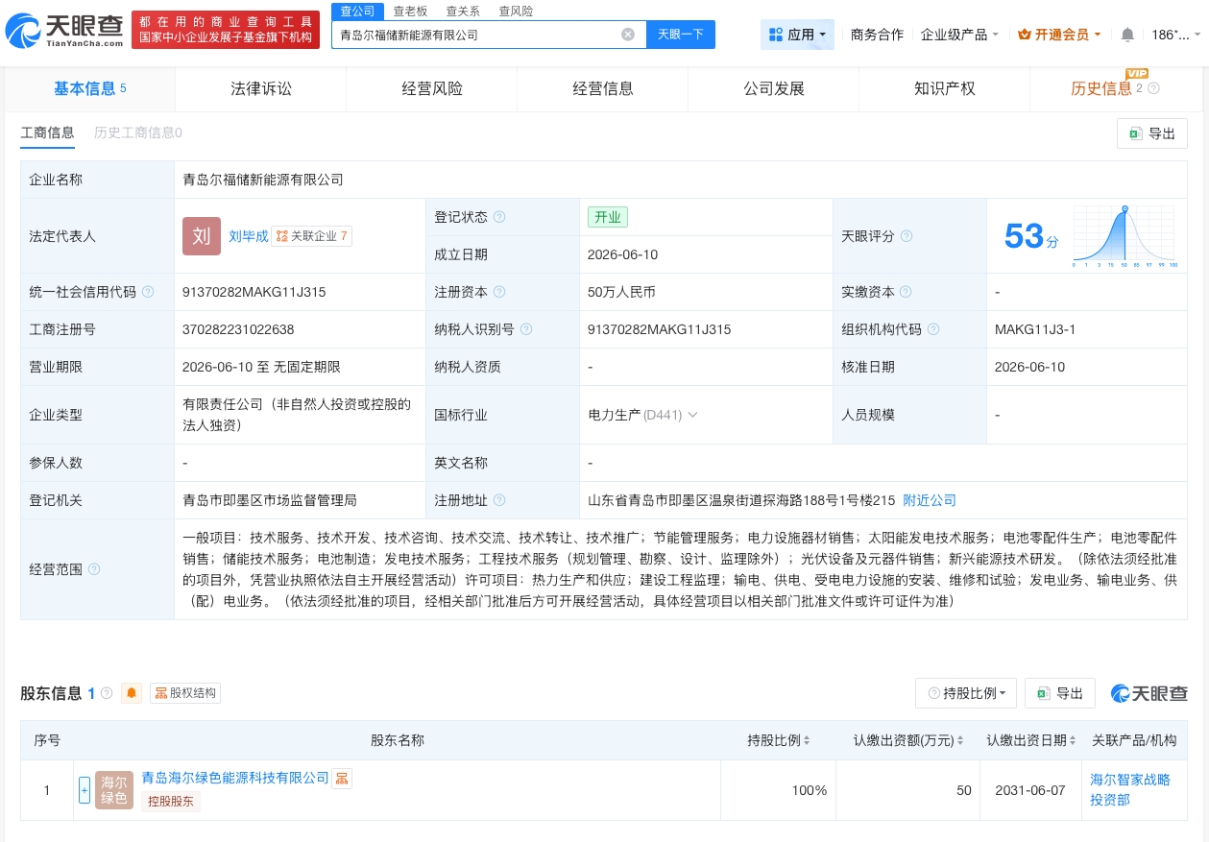Click help icon beside 天眼评分

tap(907, 236)
